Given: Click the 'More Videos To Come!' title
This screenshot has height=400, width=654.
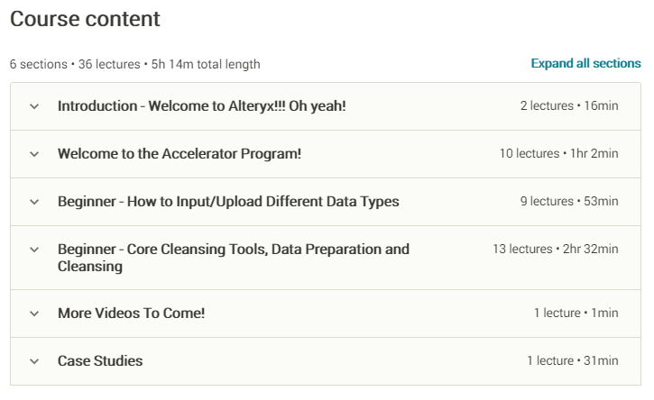Looking at the screenshot, I should point(132,314).
